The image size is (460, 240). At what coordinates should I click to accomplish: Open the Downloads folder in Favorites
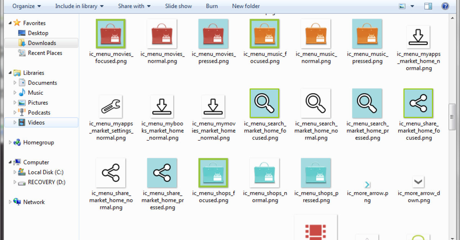tap(42, 43)
